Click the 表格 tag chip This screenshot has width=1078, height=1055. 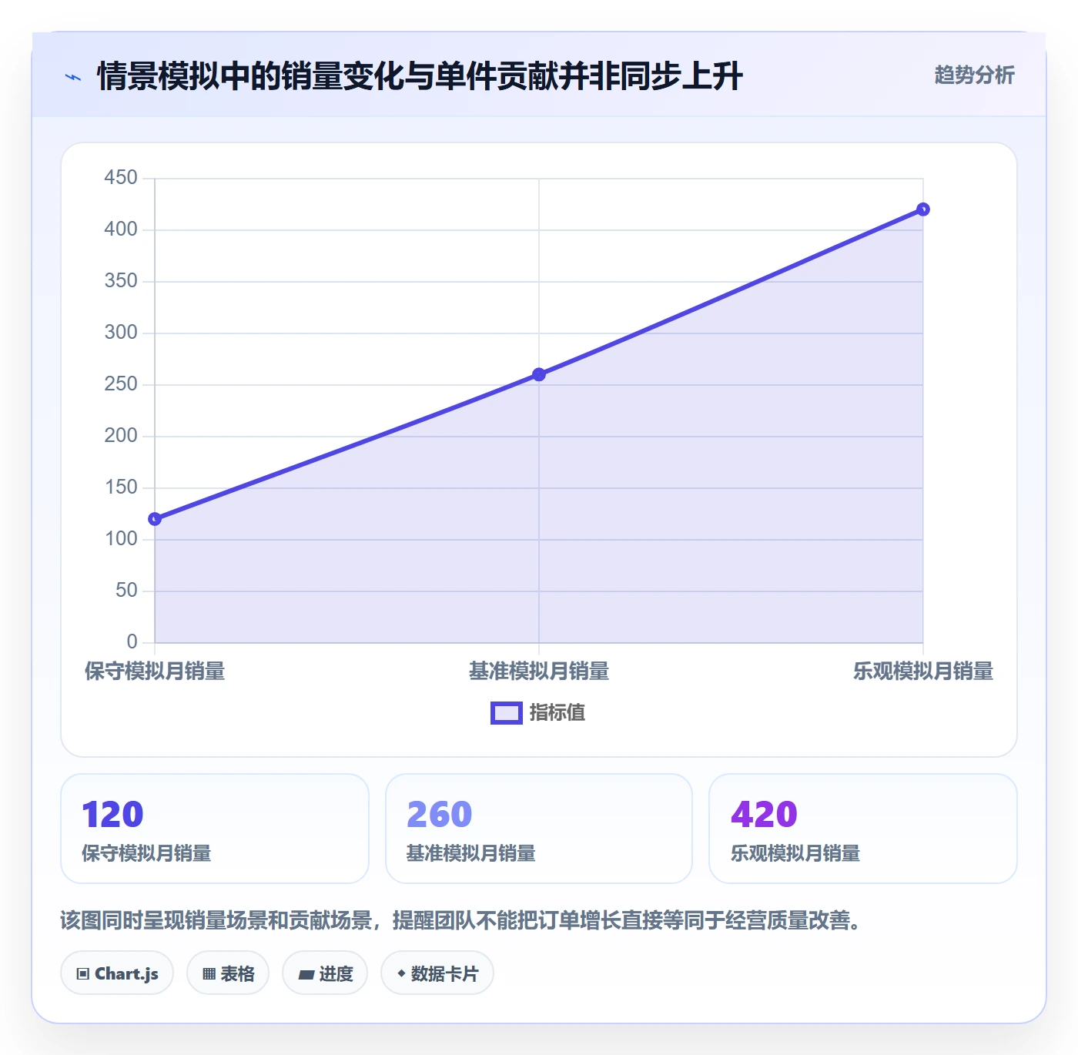coord(228,973)
